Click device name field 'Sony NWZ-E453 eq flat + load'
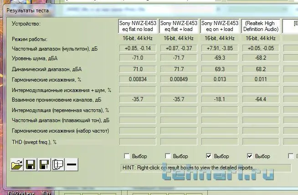Image resolution: width=298 pixels, height=195 pixels. 179,26
